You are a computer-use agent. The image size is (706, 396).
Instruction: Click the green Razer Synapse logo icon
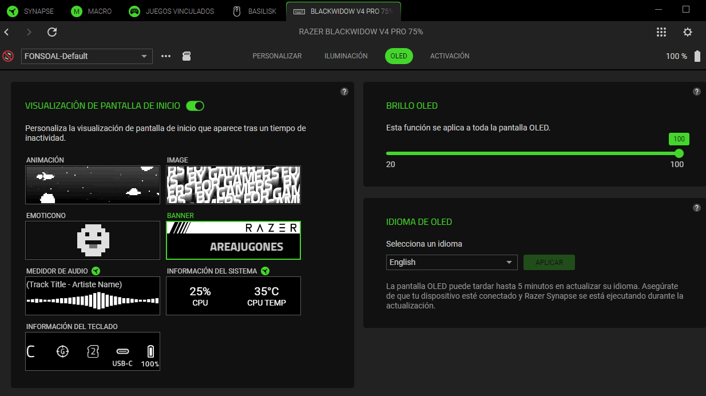point(13,11)
